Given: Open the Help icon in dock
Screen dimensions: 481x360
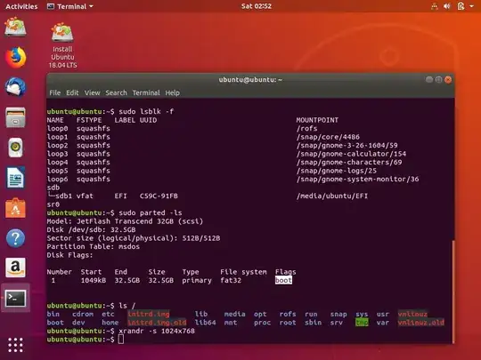Looking at the screenshot, I should [15, 238].
